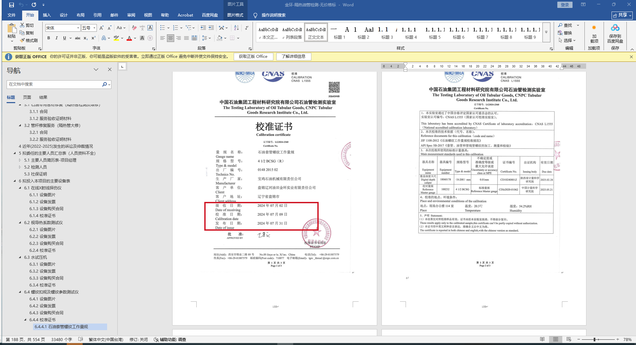This screenshot has width=636, height=345.
Task: Switch to the 图片格式 ribbon tab
Action: pyautogui.click(x=235, y=15)
